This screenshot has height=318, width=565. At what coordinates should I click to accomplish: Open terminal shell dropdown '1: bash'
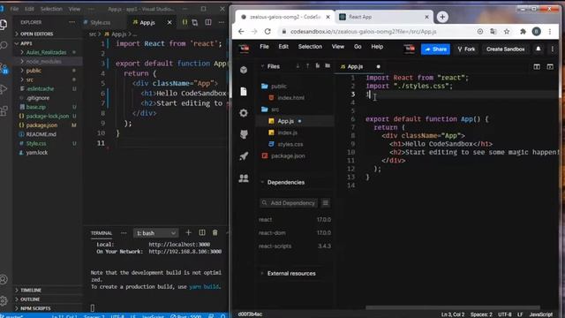155,233
